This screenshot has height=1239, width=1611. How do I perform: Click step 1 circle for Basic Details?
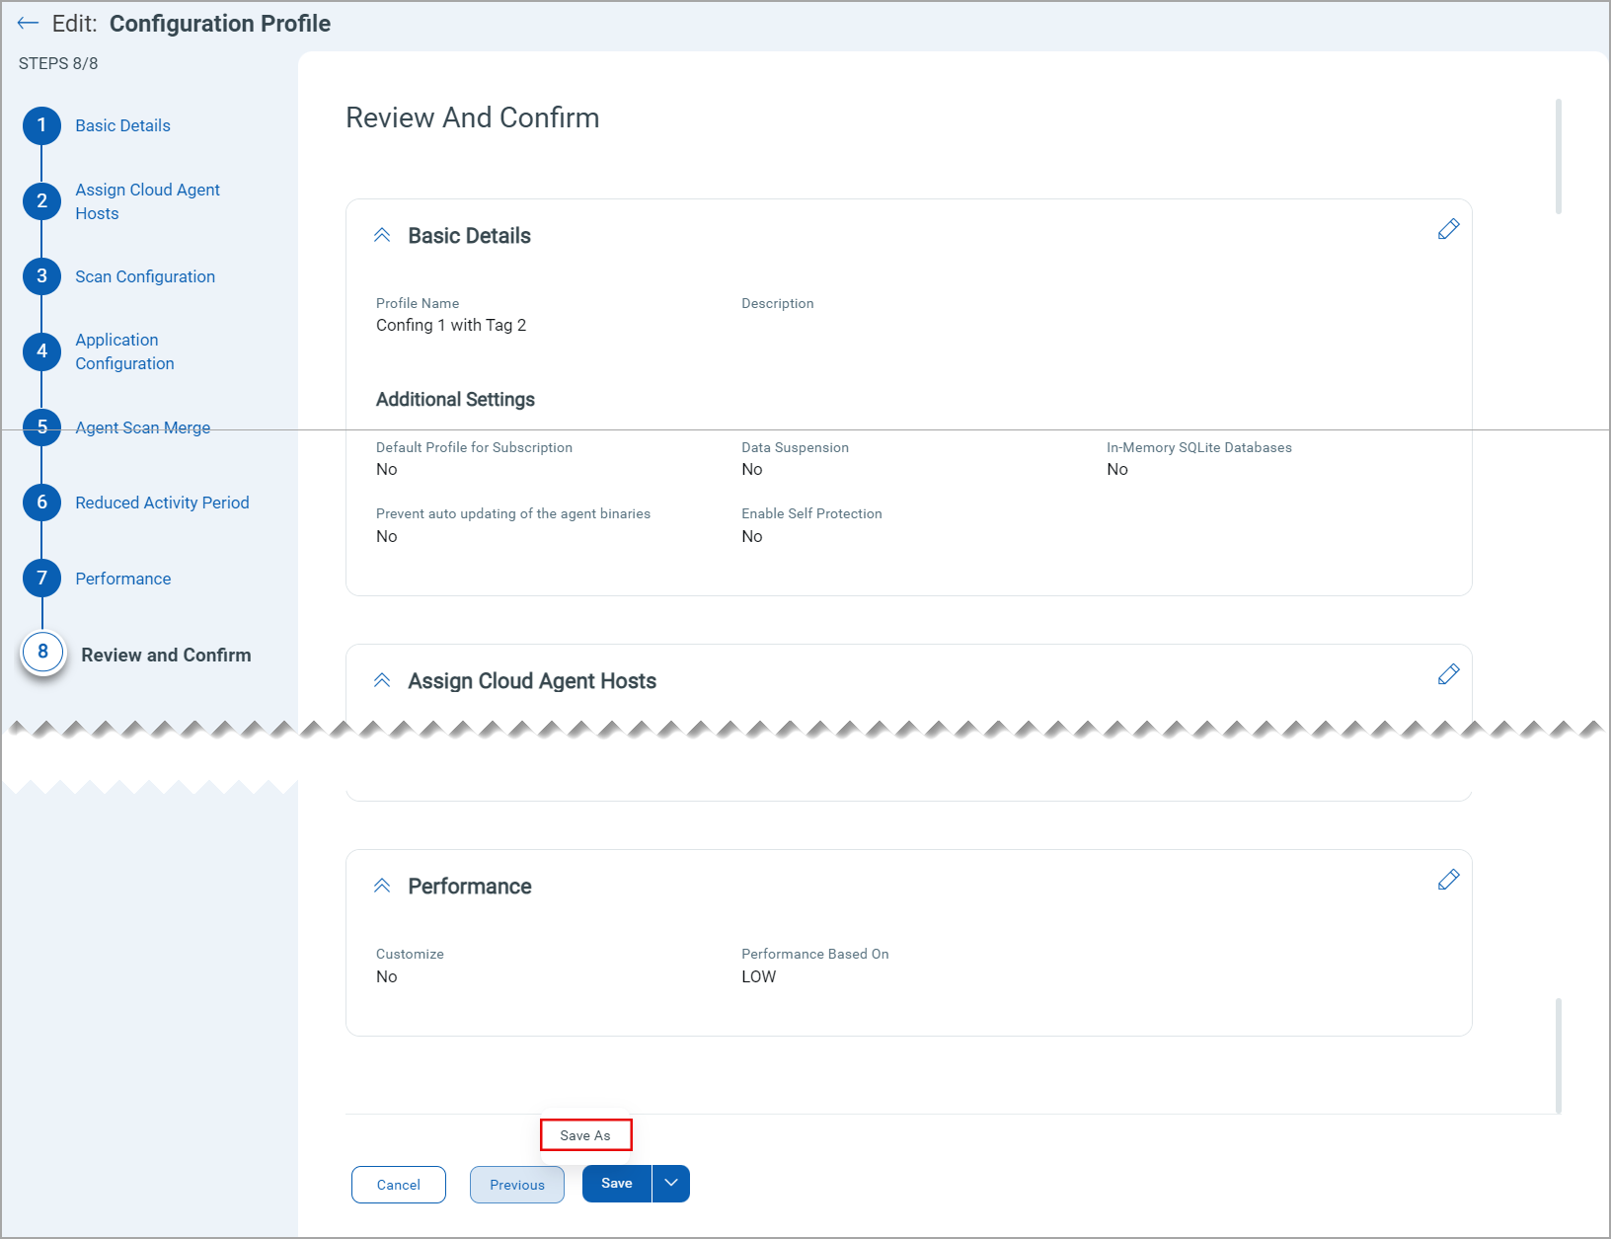point(41,125)
